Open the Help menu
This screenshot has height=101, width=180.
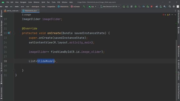tap(71, 2)
